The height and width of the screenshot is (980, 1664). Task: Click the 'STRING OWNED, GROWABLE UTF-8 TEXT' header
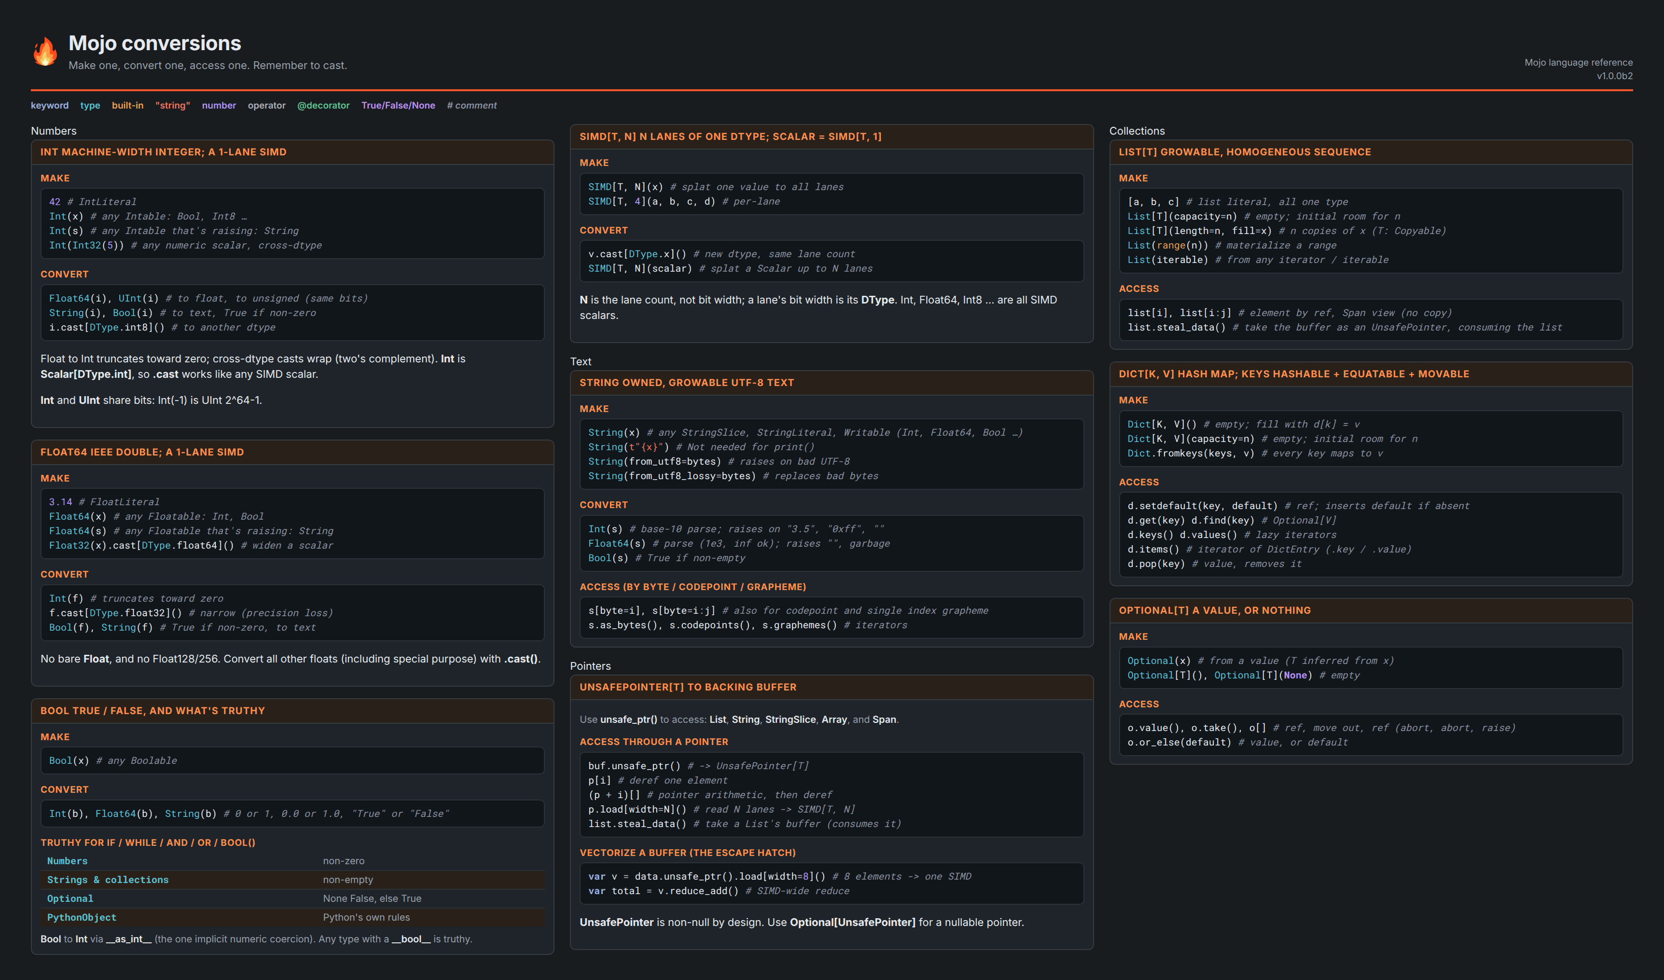click(x=832, y=382)
